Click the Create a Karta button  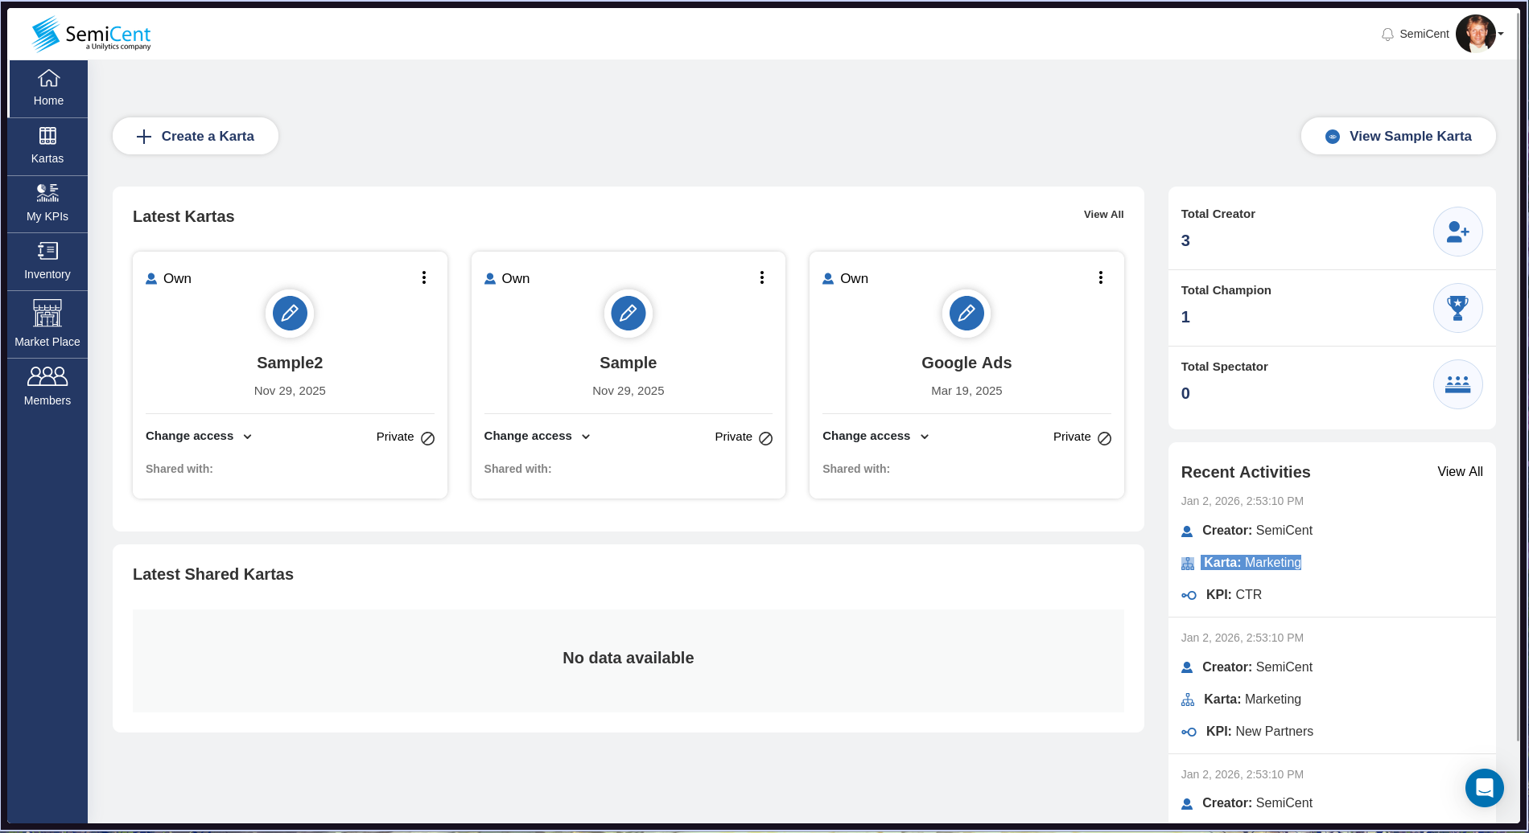pos(195,136)
